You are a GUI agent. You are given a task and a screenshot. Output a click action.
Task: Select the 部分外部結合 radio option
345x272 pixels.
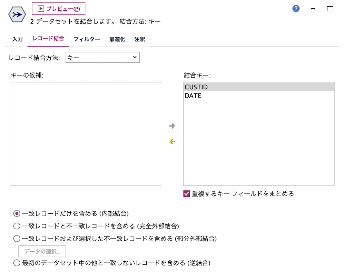[16, 238]
